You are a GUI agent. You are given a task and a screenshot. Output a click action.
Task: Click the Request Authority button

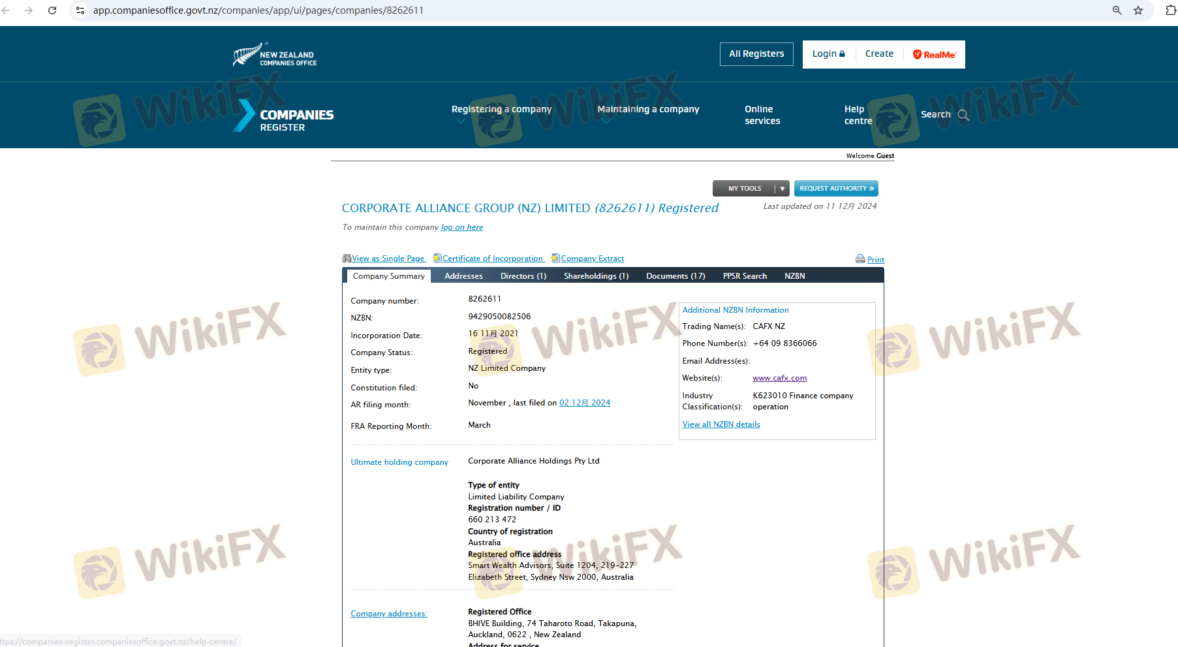click(x=836, y=189)
